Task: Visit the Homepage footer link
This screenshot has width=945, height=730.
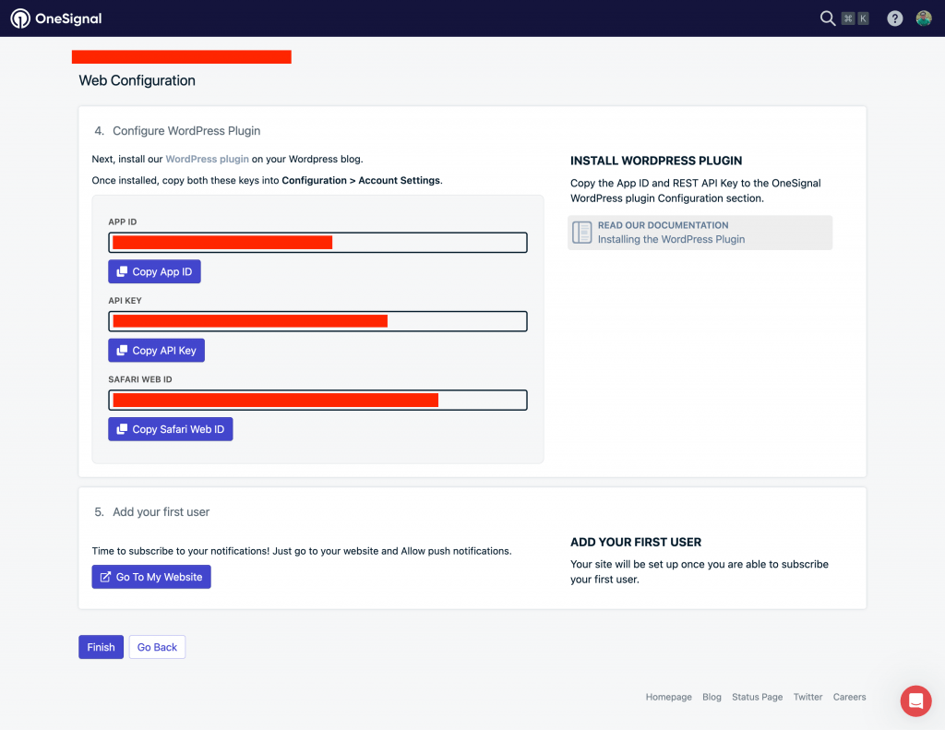Action: click(668, 697)
